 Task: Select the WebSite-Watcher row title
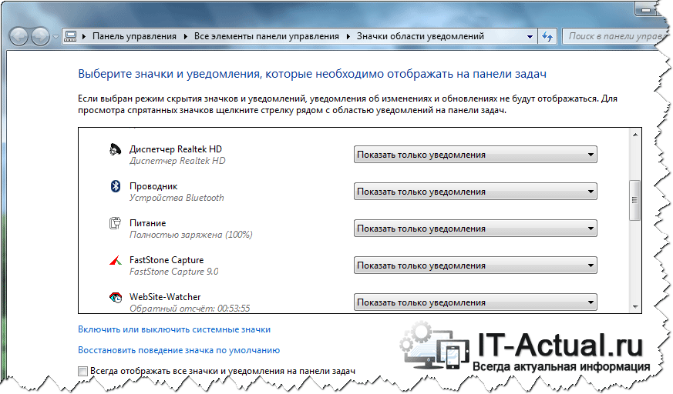(x=165, y=297)
